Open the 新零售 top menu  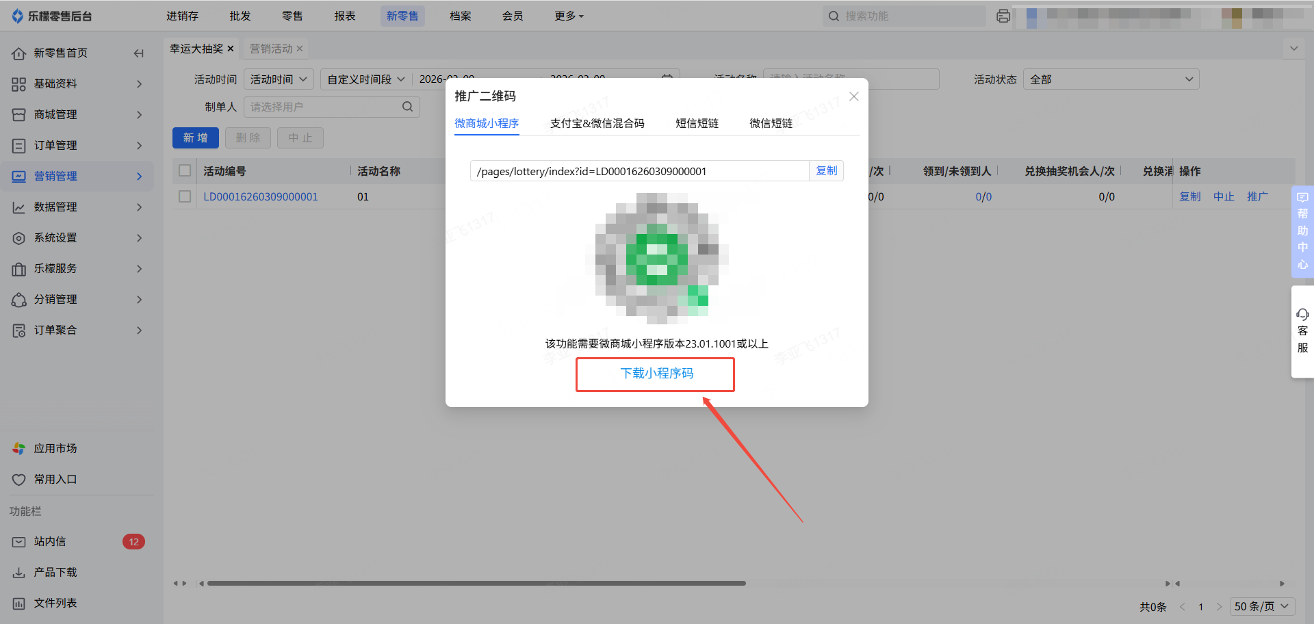[402, 16]
